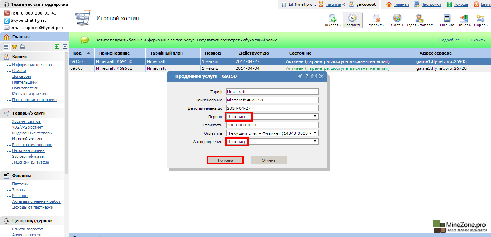Click the Заказать (order) toolbar icon
Screen dimensions: 491x237
point(332,19)
